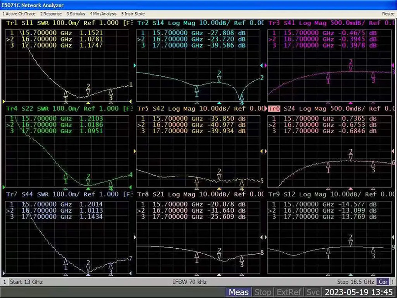397x298 pixels.
Task: Click the Resize button
Action: pyautogui.click(x=388, y=14)
